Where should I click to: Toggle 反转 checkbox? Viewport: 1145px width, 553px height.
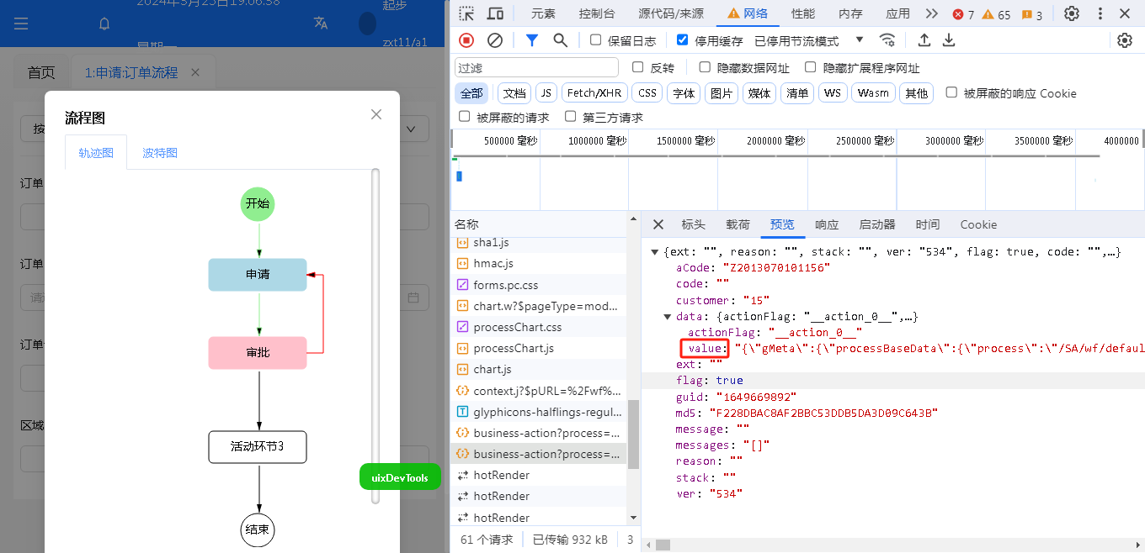[637, 67]
